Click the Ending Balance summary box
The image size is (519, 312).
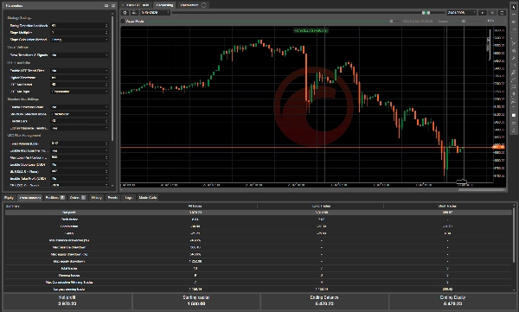324,301
